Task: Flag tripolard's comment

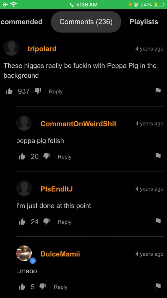Action: (158, 91)
